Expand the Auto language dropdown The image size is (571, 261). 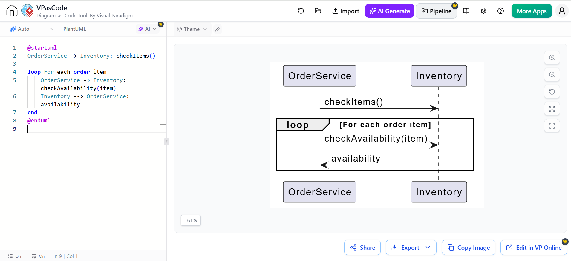(x=32, y=29)
